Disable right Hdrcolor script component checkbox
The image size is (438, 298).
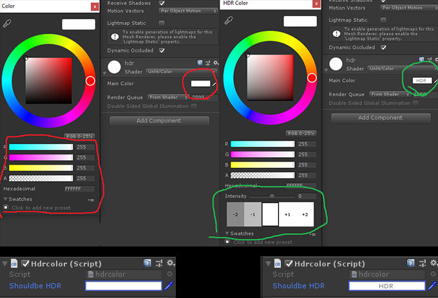289,264
